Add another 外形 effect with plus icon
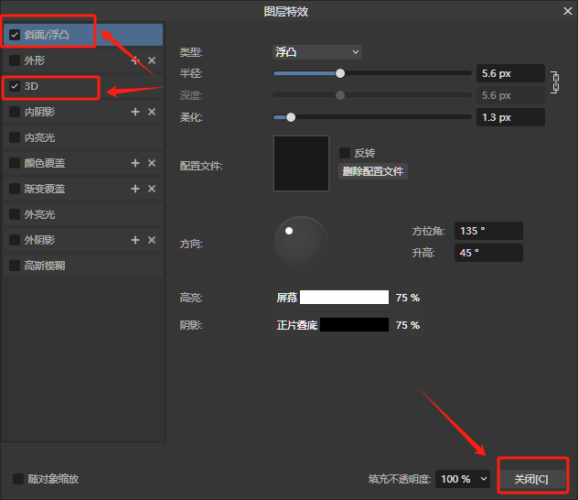The width and height of the screenshot is (578, 500). [135, 60]
